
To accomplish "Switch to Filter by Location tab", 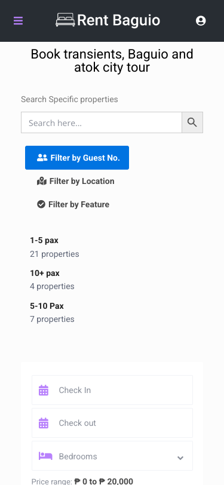I will pos(76,181).
